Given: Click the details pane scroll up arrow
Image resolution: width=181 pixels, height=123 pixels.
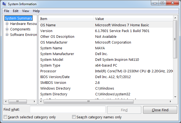Looking at the screenshot, I should click(x=175, y=18).
